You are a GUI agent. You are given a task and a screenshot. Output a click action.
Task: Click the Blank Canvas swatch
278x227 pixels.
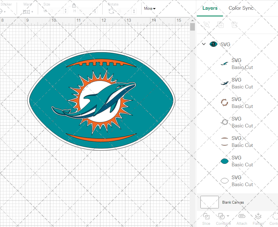[209, 202]
